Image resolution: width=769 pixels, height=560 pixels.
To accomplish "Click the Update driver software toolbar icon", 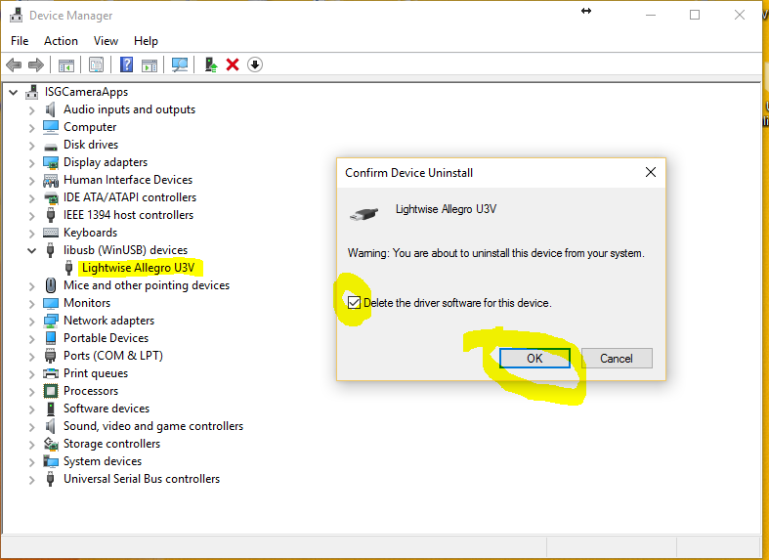I will click(x=211, y=65).
